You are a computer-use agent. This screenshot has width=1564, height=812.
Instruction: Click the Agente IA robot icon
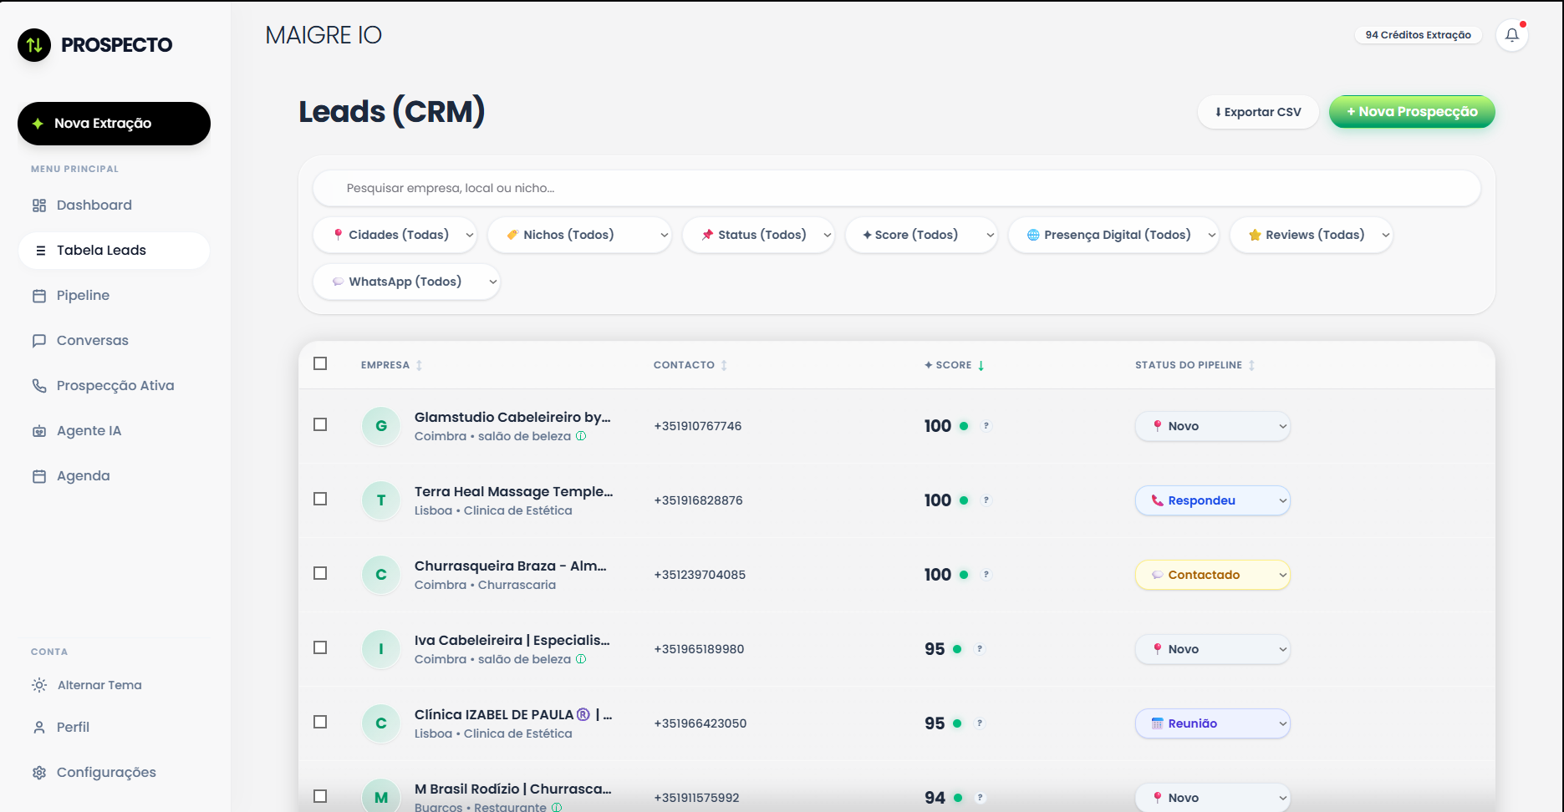39,431
